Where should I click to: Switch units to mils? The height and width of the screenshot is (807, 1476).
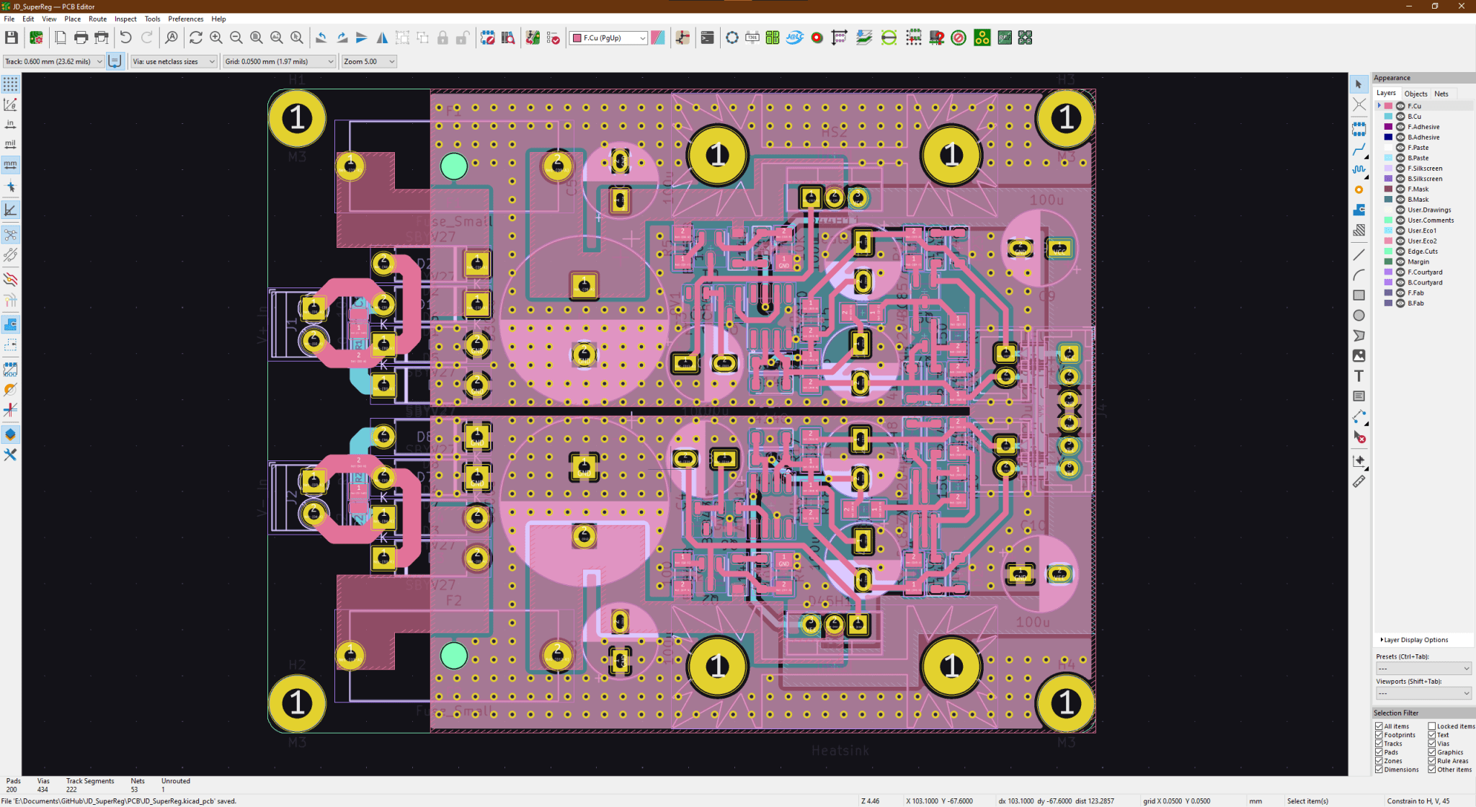10,144
